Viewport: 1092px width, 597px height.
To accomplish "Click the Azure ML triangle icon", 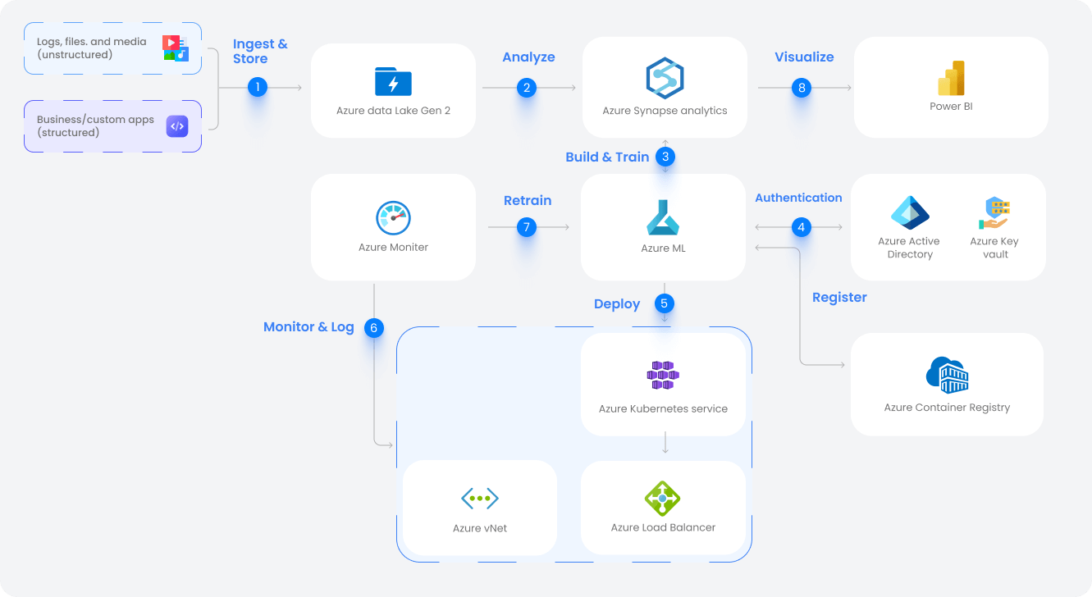I will (x=663, y=216).
